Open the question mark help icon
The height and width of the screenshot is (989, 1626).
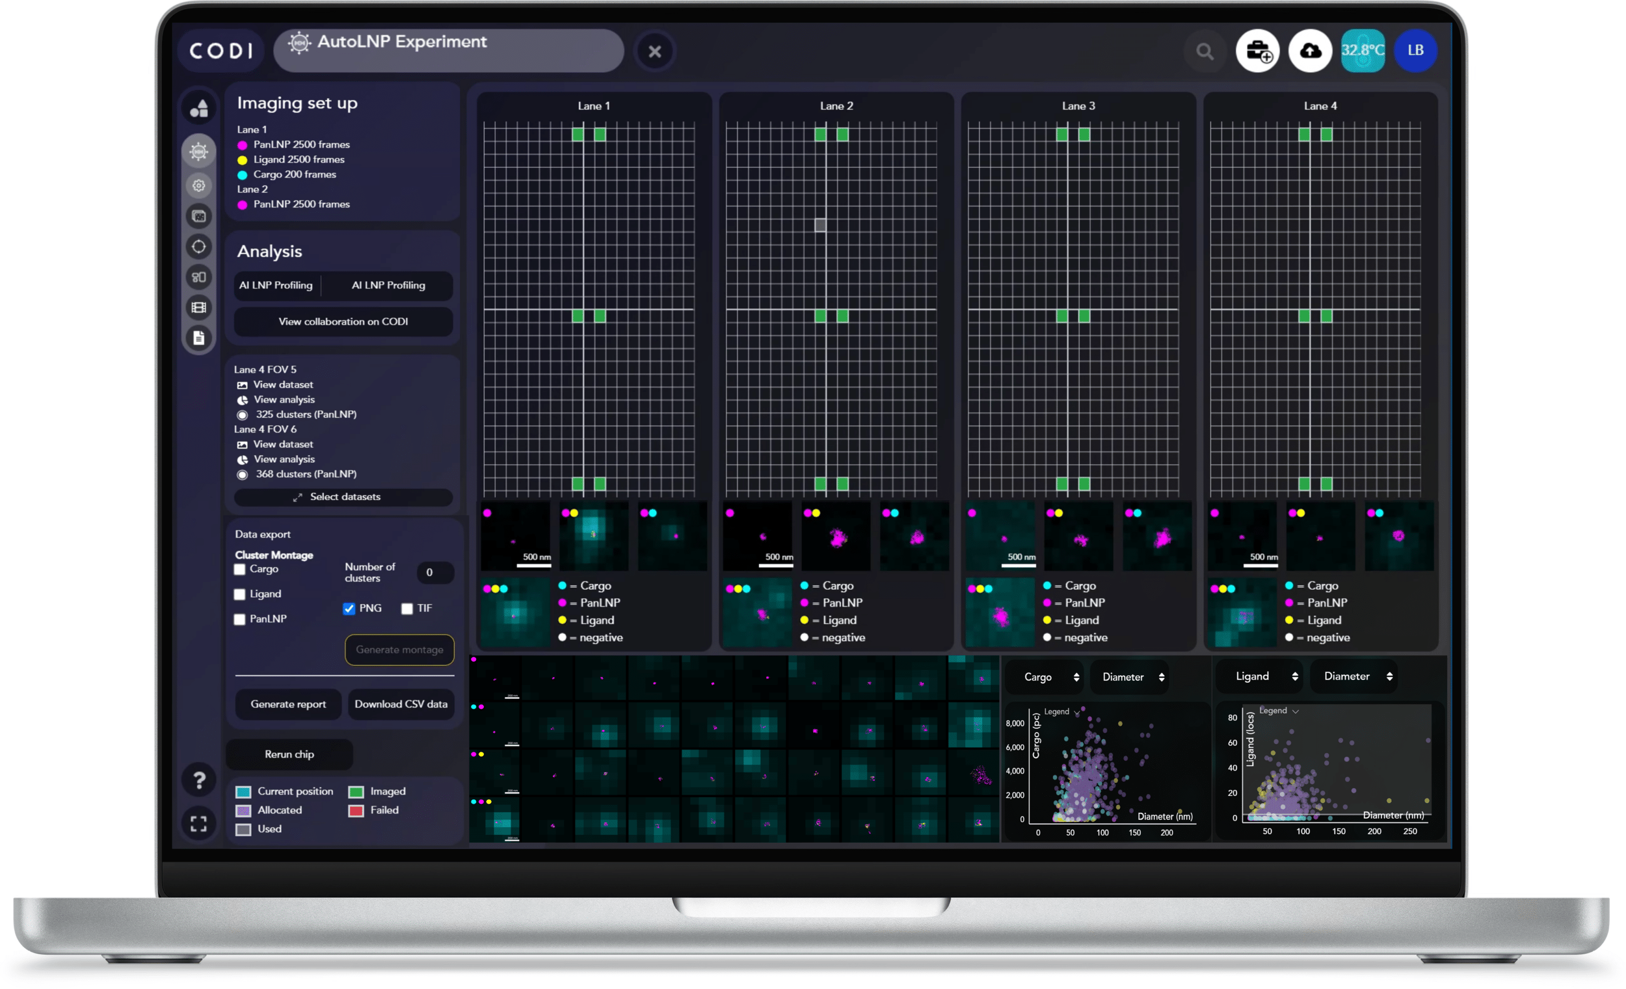pos(198,780)
